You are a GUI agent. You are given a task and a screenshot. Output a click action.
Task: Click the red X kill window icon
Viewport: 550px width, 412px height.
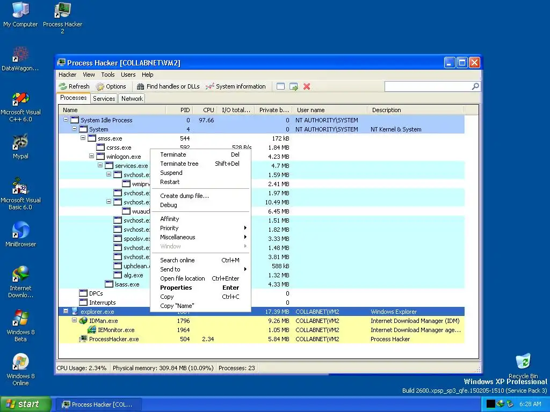pyautogui.click(x=307, y=86)
